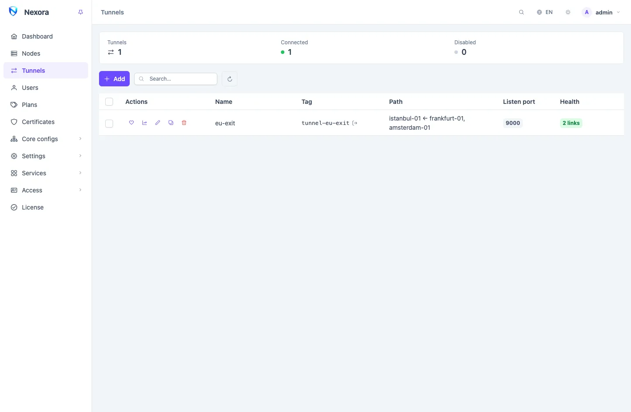Open the License page
This screenshot has width=631, height=412.
[46, 207]
